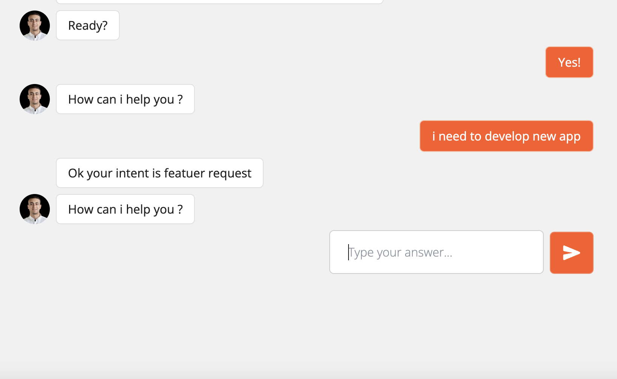Click the word 'featuer' in the bot message
The width and height of the screenshot is (617, 379).
[x=184, y=173]
